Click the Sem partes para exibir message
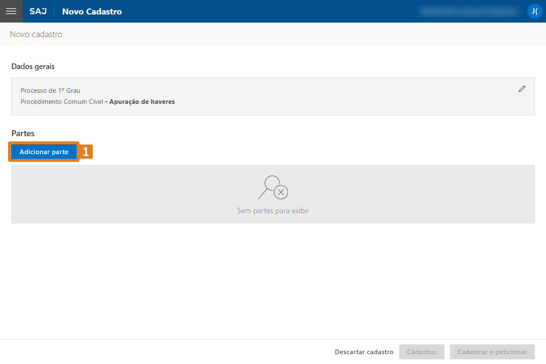 point(273,211)
